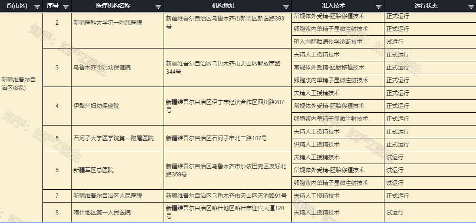Screen dimensions: 476x223
Task: Click 夫精人工授精技术 in 自治区人民医院 row
Action: coord(338,196)
